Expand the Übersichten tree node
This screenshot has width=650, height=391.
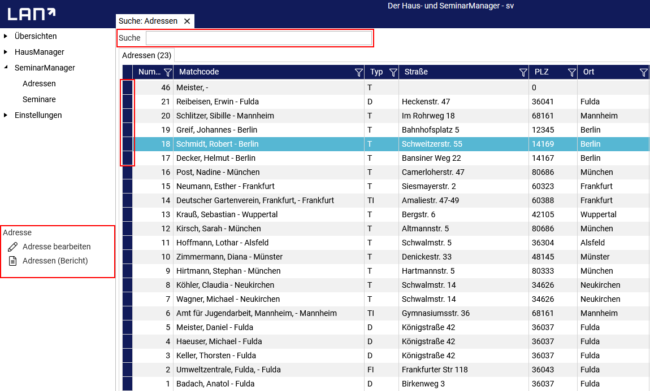[6, 36]
